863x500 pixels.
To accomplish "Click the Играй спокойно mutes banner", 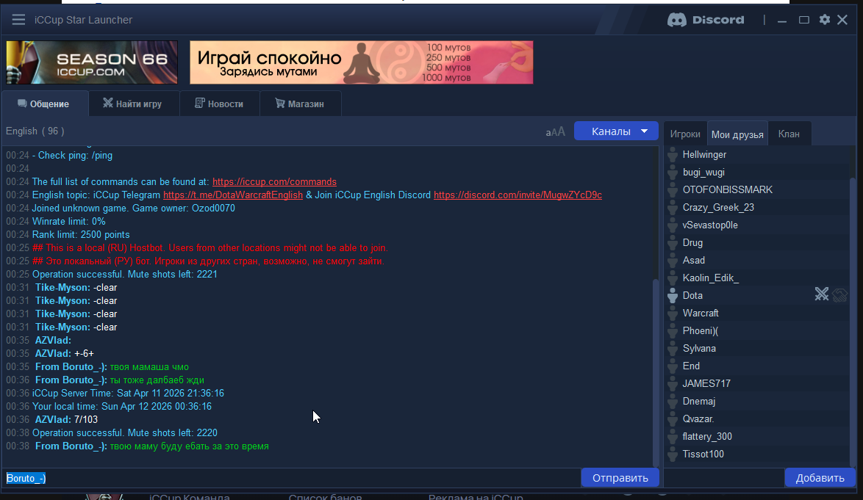I will (x=361, y=62).
